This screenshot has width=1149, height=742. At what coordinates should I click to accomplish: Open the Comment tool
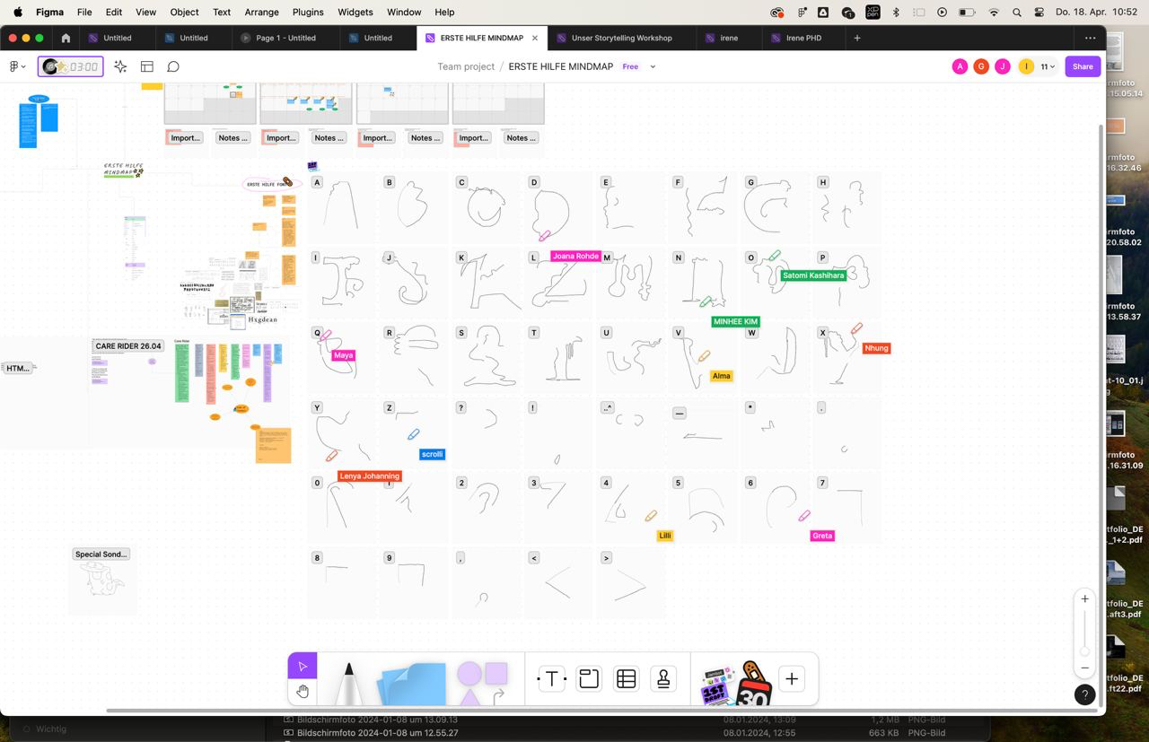[173, 66]
